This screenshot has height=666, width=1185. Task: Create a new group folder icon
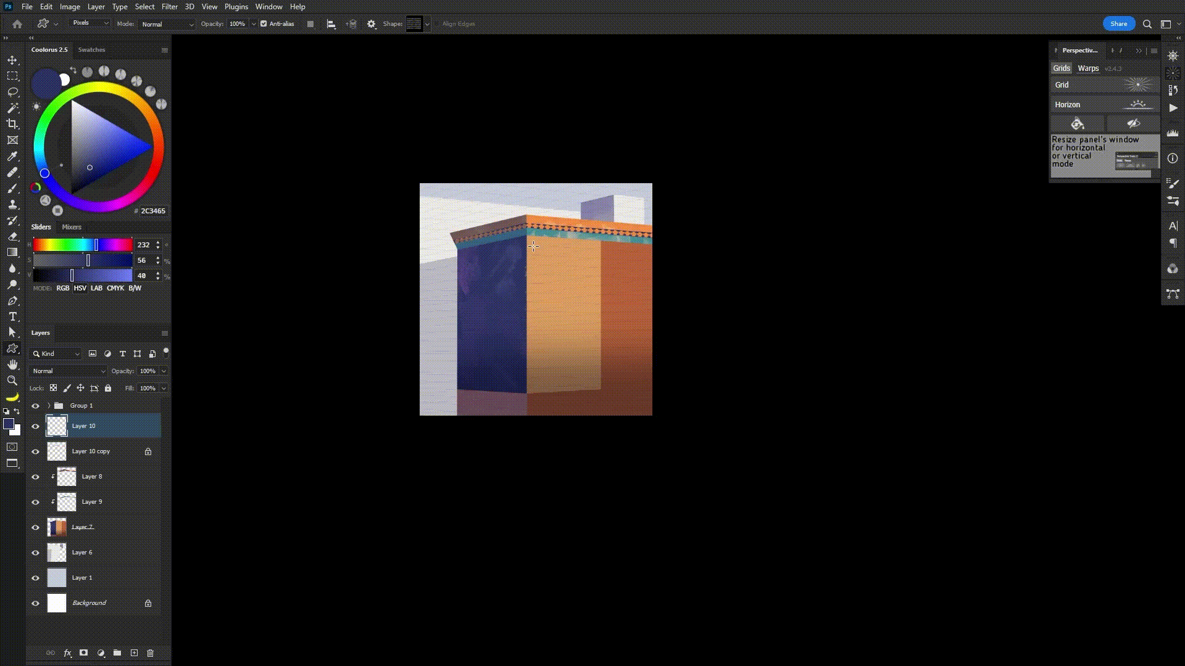point(117,653)
